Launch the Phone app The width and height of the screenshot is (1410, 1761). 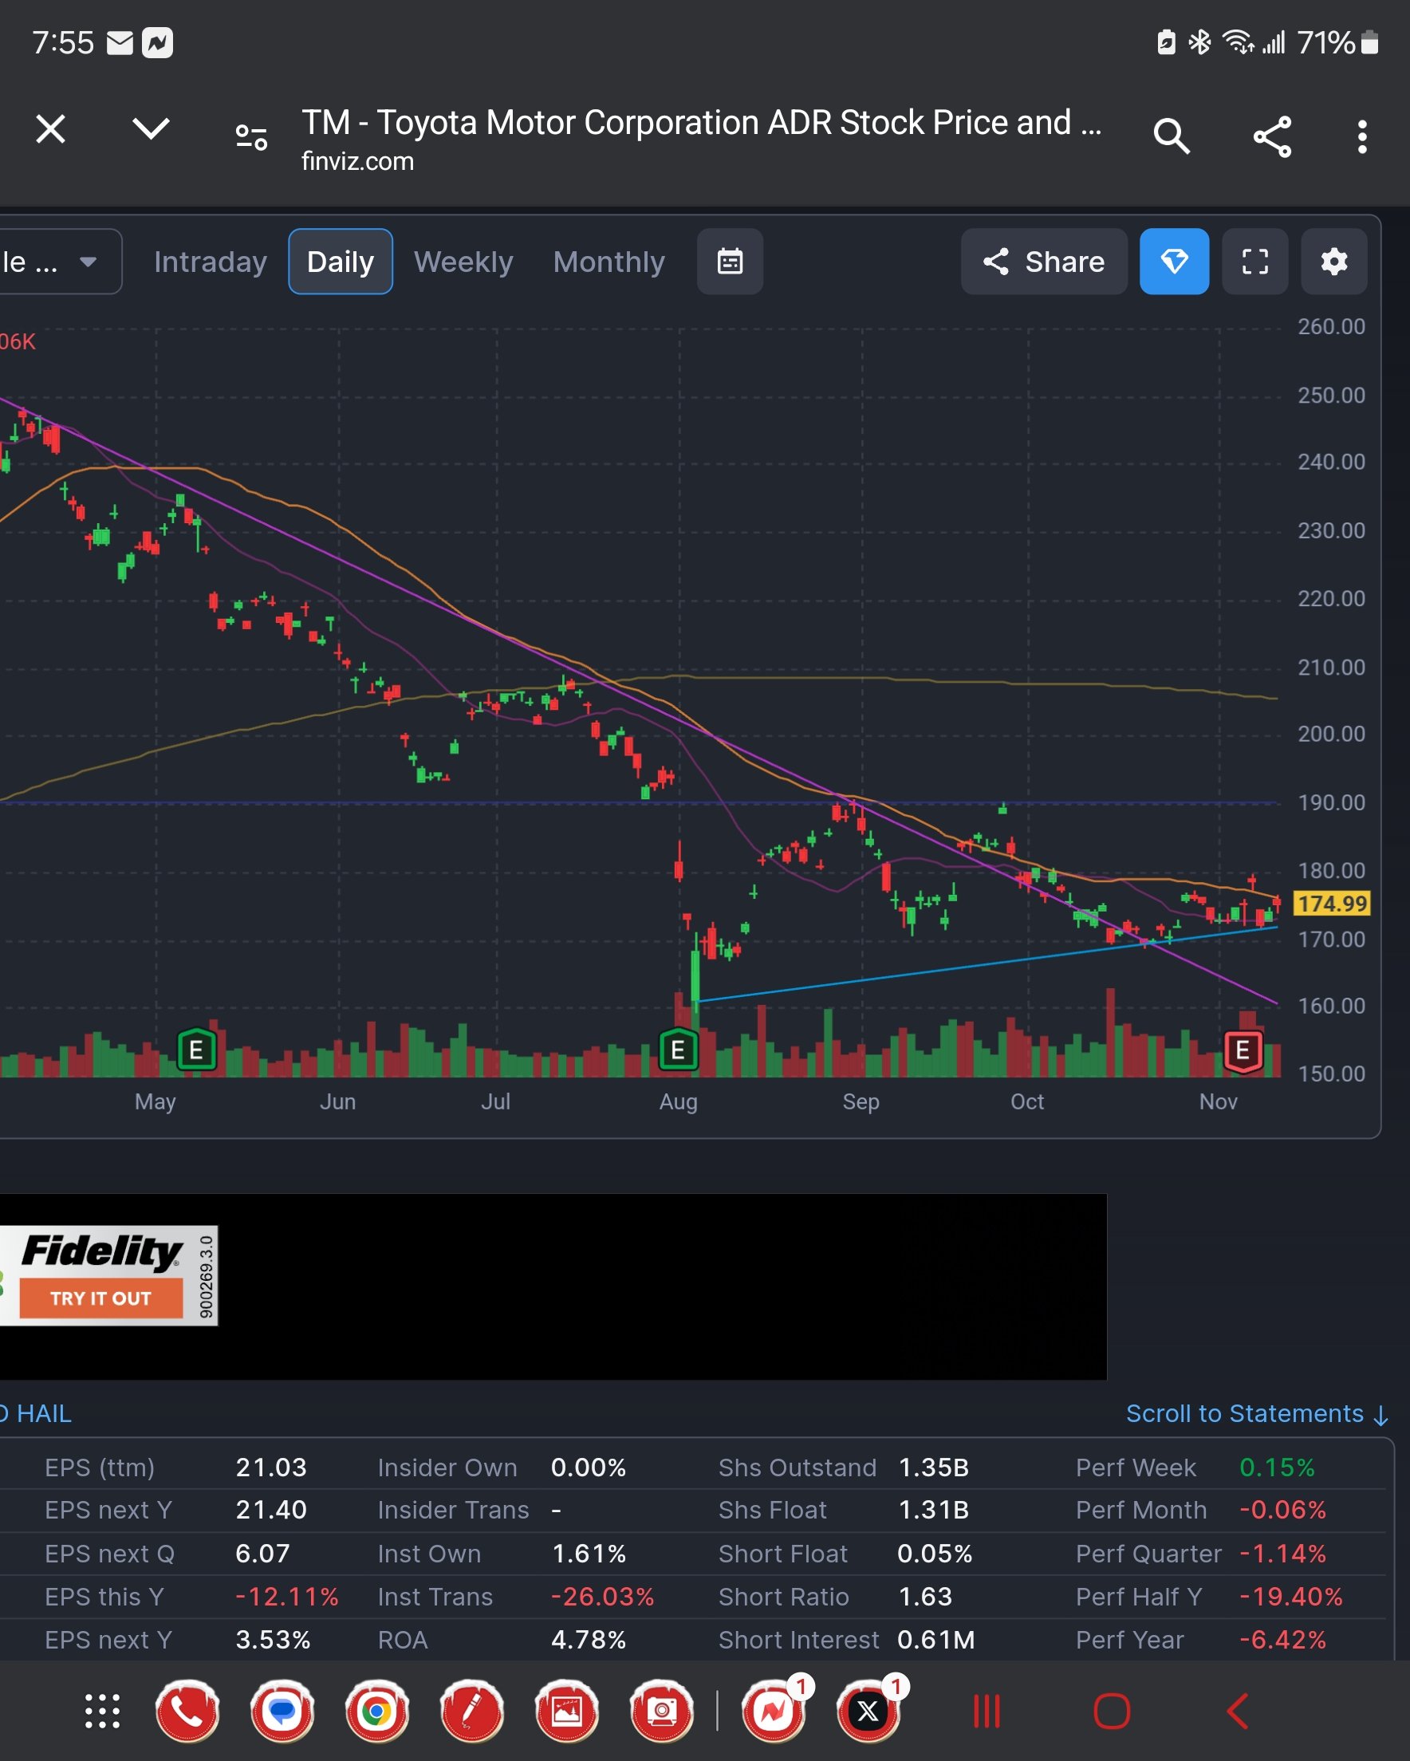pyautogui.click(x=188, y=1712)
